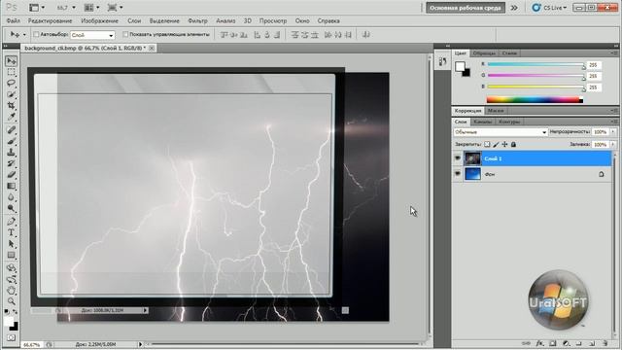Pick a color from the spectrum ramp

pyautogui.click(x=535, y=100)
